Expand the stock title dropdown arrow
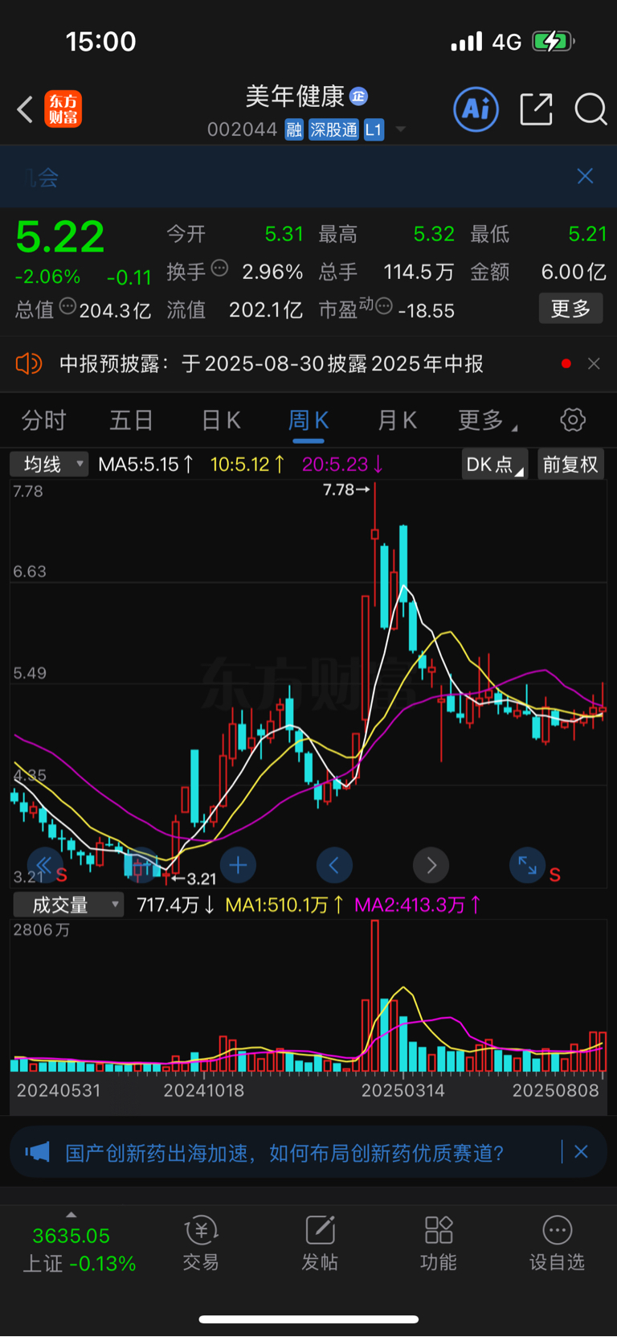The height and width of the screenshot is (1337, 617). 400,129
